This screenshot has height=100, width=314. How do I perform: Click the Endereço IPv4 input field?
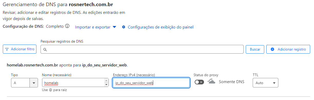tap(151, 83)
